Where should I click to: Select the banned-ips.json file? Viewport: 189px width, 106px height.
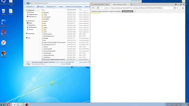[48, 34]
